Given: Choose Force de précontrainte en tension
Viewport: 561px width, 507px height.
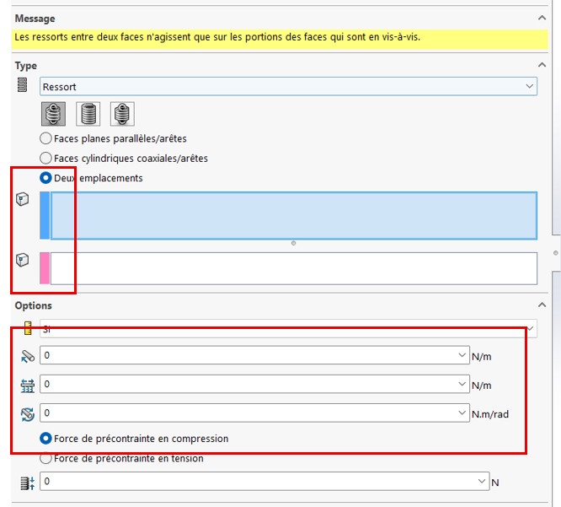Looking at the screenshot, I should coord(46,459).
